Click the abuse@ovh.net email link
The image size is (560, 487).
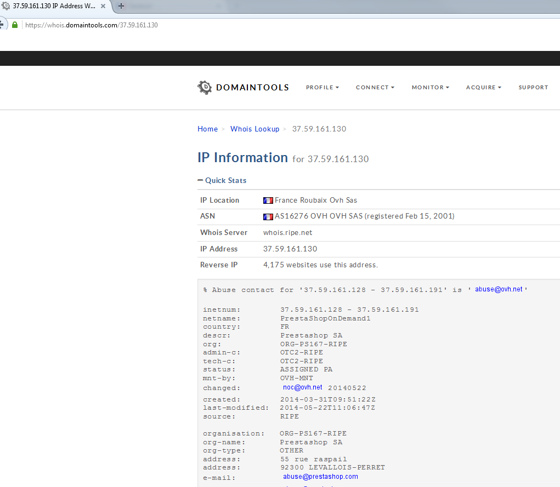[x=499, y=289]
